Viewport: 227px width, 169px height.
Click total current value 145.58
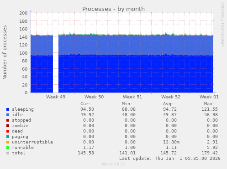[x=86, y=153]
